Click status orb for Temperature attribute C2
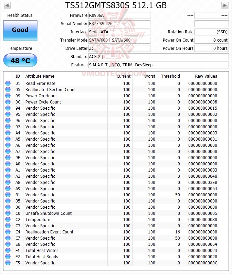The width and height of the screenshot is (232, 274). 8,219
